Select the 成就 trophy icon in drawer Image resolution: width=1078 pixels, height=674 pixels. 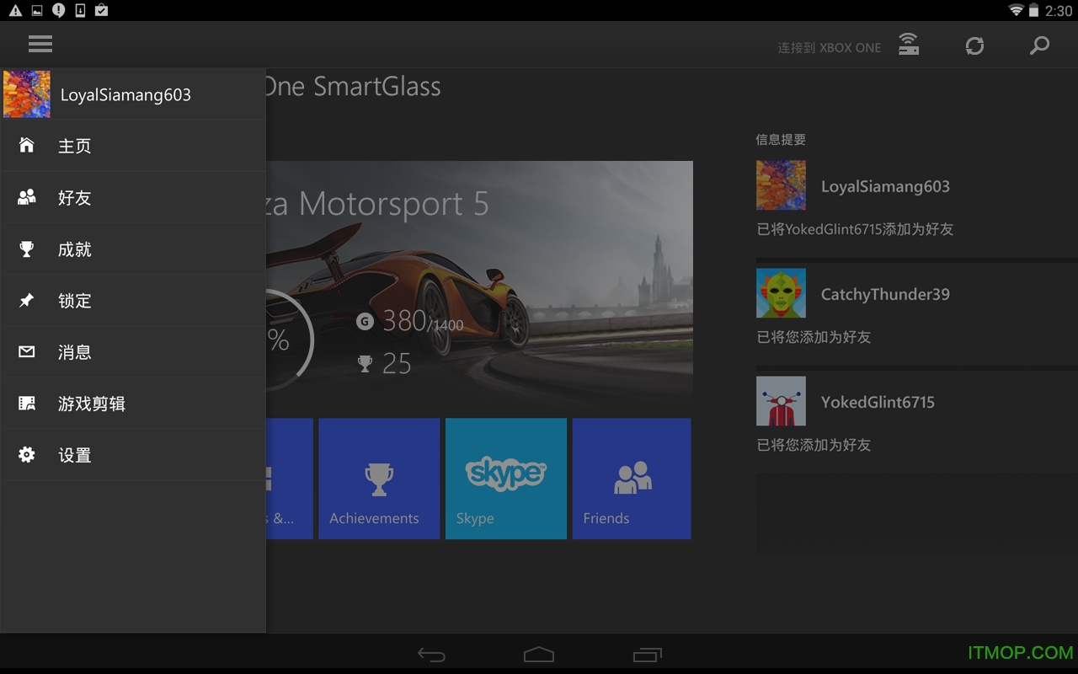pyautogui.click(x=27, y=249)
